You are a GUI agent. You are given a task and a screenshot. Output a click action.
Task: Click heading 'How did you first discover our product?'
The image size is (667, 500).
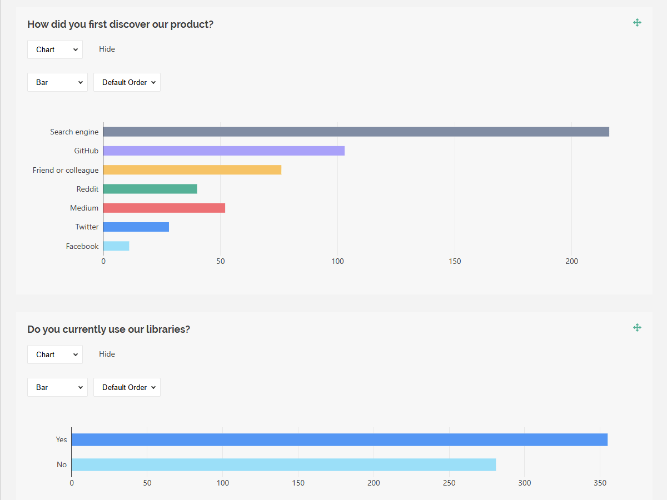120,24
